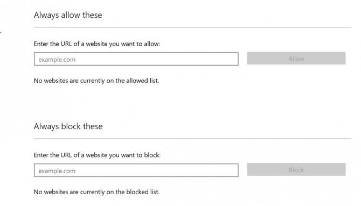Click the example.com placeholder in allow field

tap(57, 60)
